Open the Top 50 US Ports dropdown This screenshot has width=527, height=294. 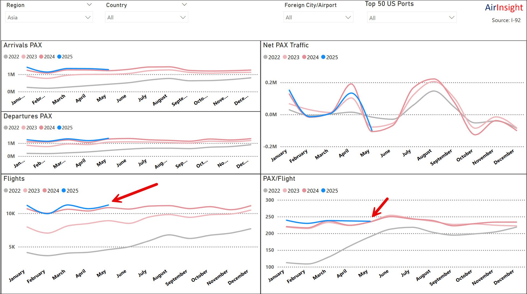(x=411, y=18)
